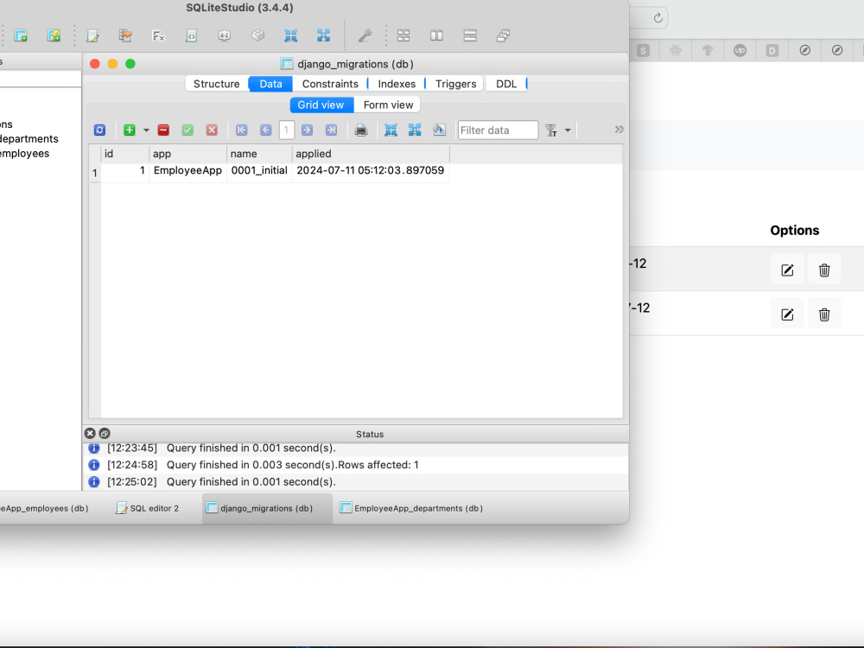Open the code snippets editor icon
This screenshot has height=648, width=864.
click(x=191, y=35)
